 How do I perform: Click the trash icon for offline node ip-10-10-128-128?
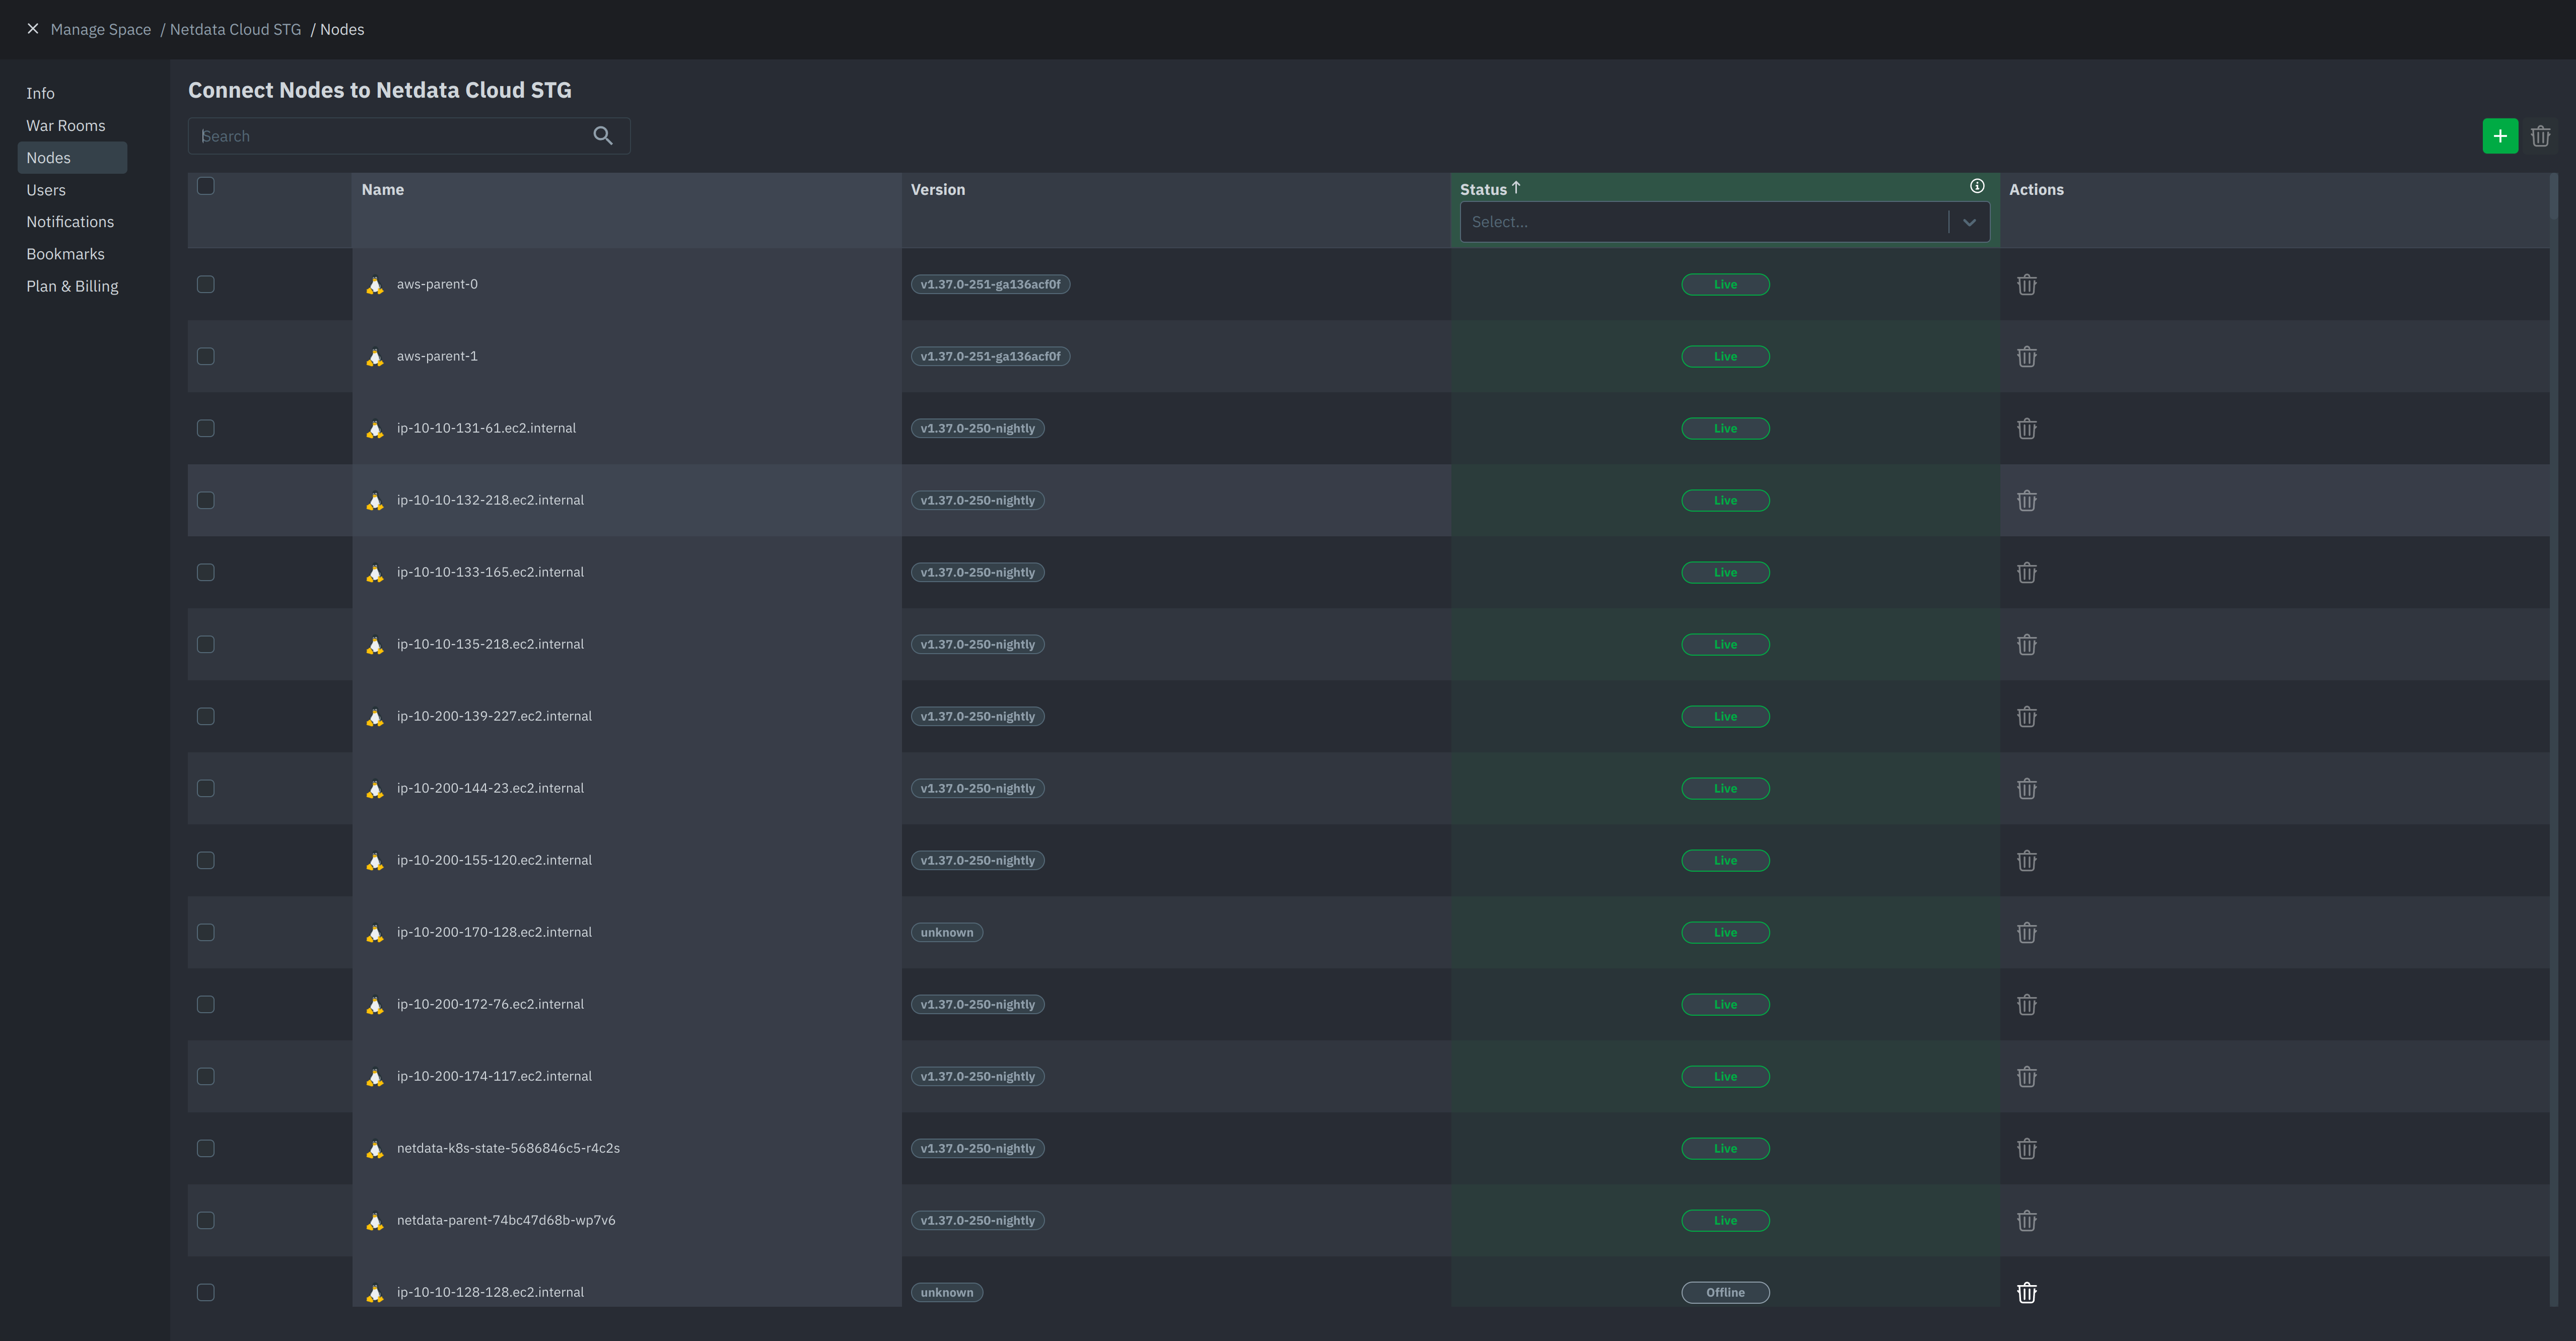pos(2027,1292)
